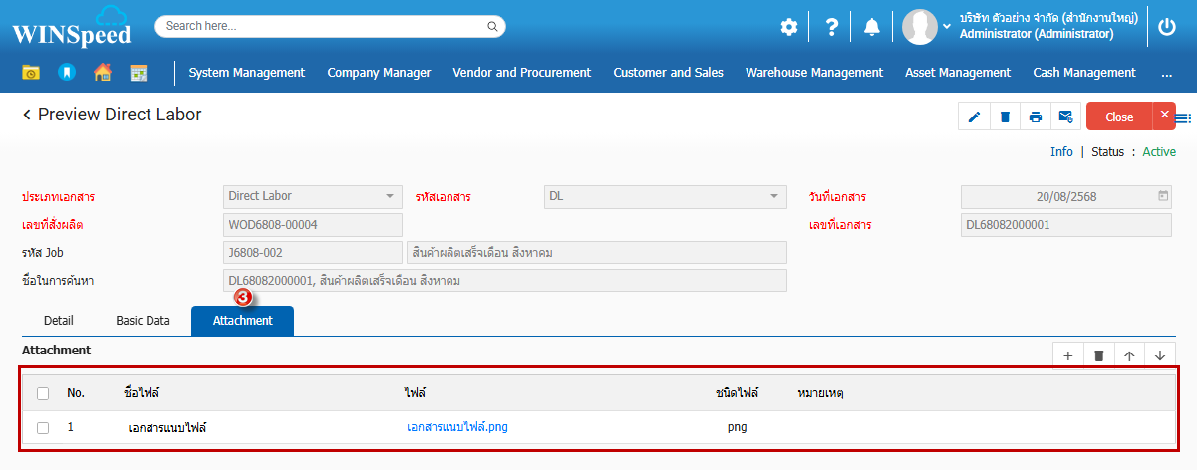Click the Search here input field
The width and height of the screenshot is (1197, 470).
324,26
